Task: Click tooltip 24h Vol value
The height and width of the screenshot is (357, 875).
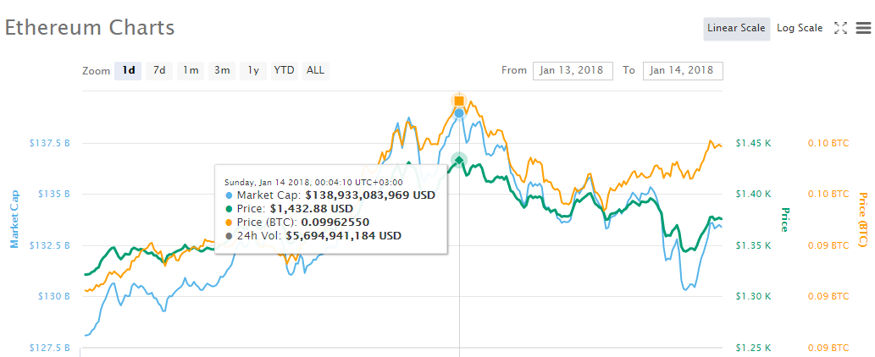Action: [x=343, y=235]
